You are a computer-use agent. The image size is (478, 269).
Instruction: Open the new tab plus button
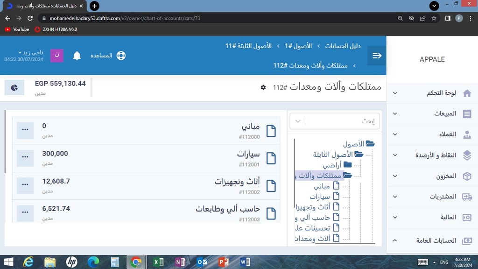pyautogui.click(x=94, y=6)
